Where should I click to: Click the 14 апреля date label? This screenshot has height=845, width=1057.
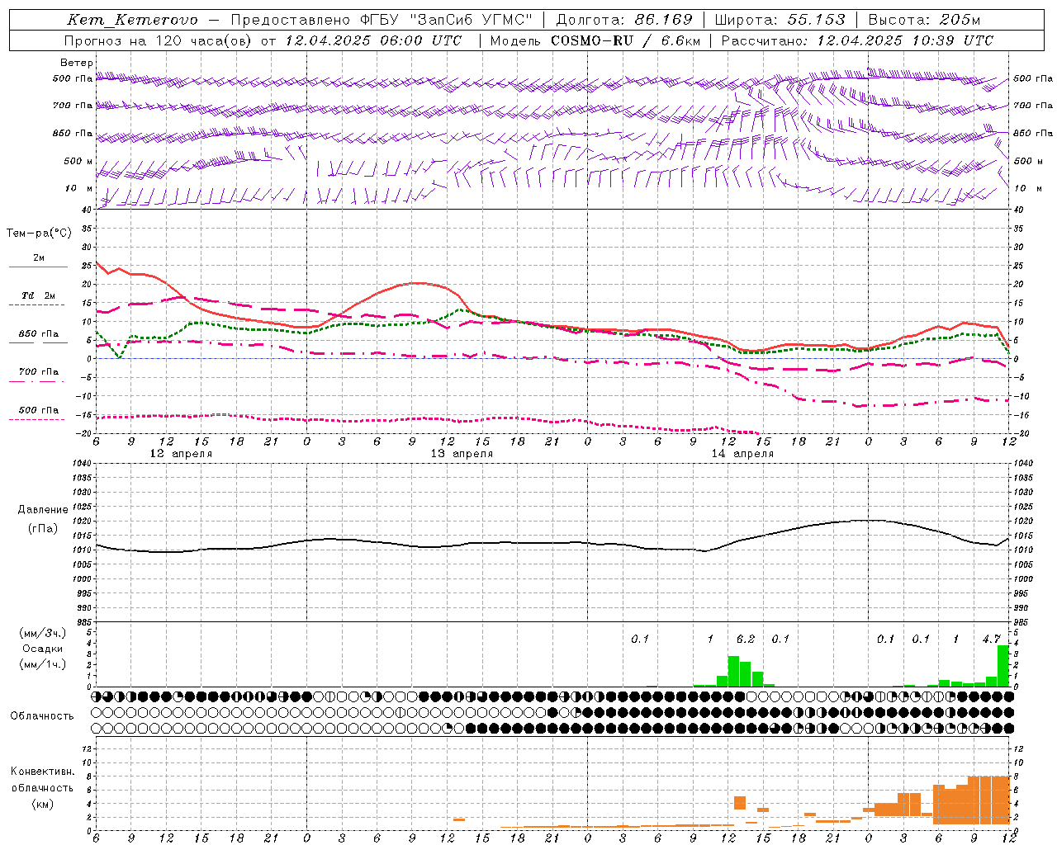click(742, 453)
